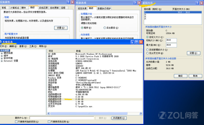The image size is (204, 125).
Task: Open the 文件 menu
Action: [3, 46]
